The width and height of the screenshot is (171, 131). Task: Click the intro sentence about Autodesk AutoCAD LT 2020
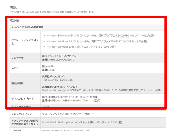pos(52,12)
